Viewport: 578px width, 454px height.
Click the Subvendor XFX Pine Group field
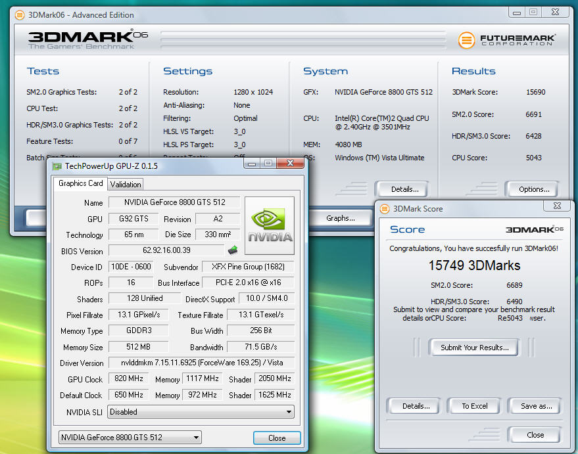[x=248, y=267]
